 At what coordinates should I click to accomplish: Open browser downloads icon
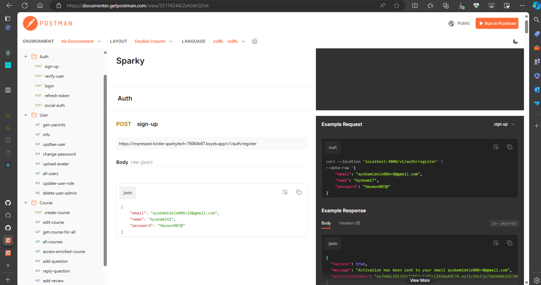pos(461,6)
